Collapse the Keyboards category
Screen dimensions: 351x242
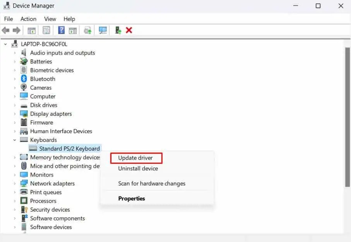(15, 140)
